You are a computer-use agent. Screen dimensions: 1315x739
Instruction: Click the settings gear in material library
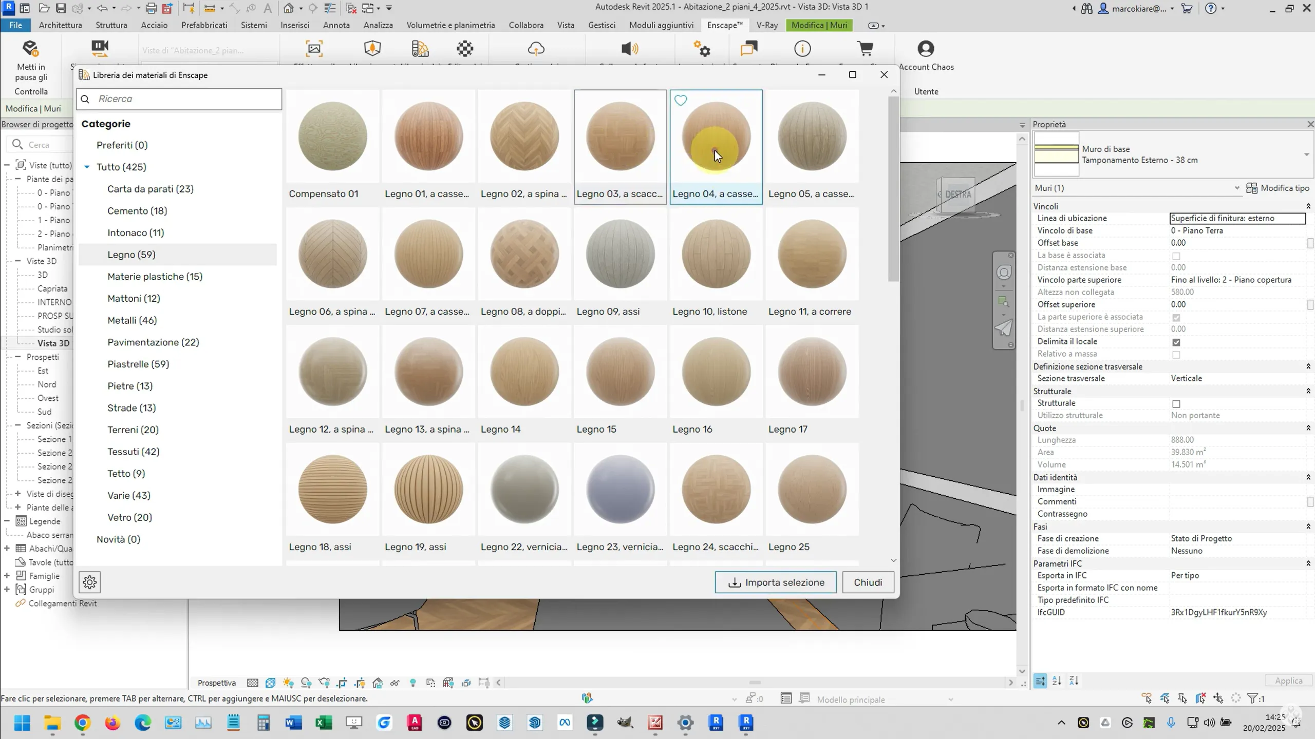click(x=89, y=582)
